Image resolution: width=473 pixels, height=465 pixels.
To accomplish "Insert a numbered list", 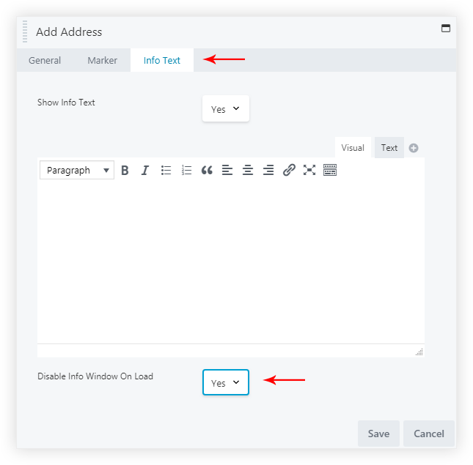I will coord(186,170).
